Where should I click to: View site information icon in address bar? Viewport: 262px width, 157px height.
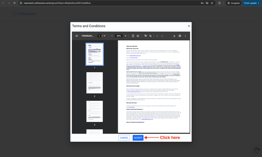point(21,3)
